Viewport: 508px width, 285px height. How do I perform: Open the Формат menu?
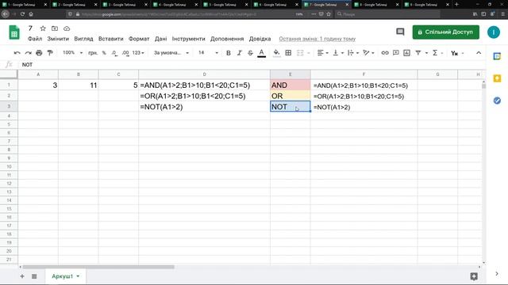pos(139,39)
